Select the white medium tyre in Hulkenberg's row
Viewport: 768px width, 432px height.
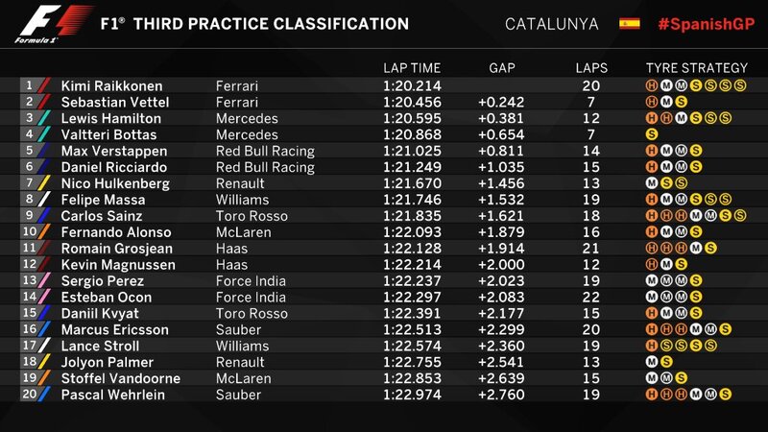coord(652,182)
